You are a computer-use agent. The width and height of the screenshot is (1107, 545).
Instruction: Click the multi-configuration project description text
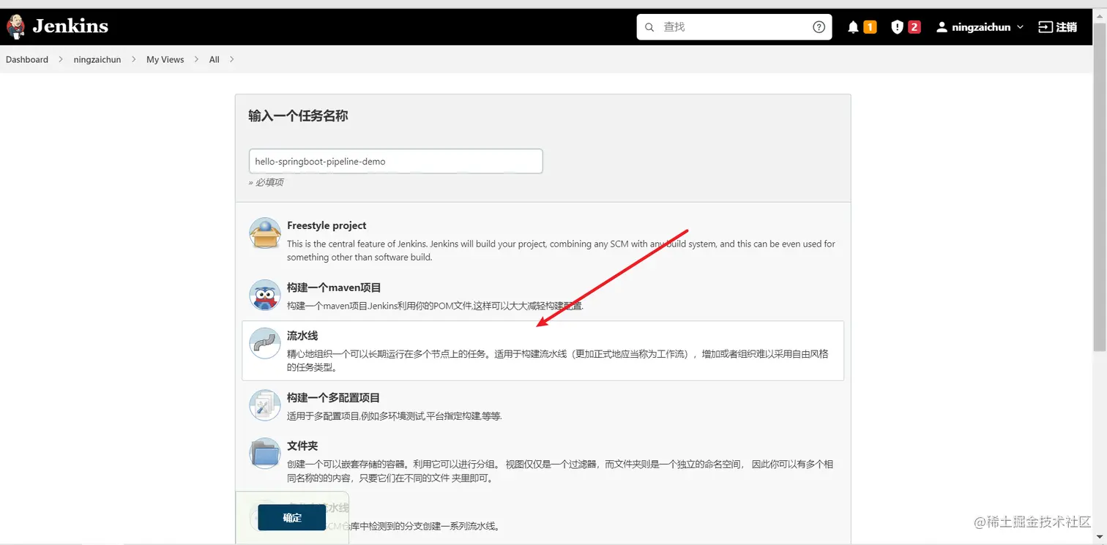pos(395,416)
